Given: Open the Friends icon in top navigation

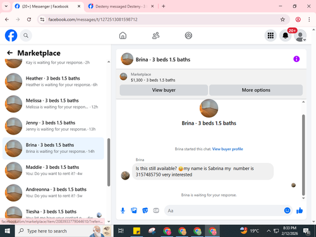Looking at the screenshot, I should [155, 35].
